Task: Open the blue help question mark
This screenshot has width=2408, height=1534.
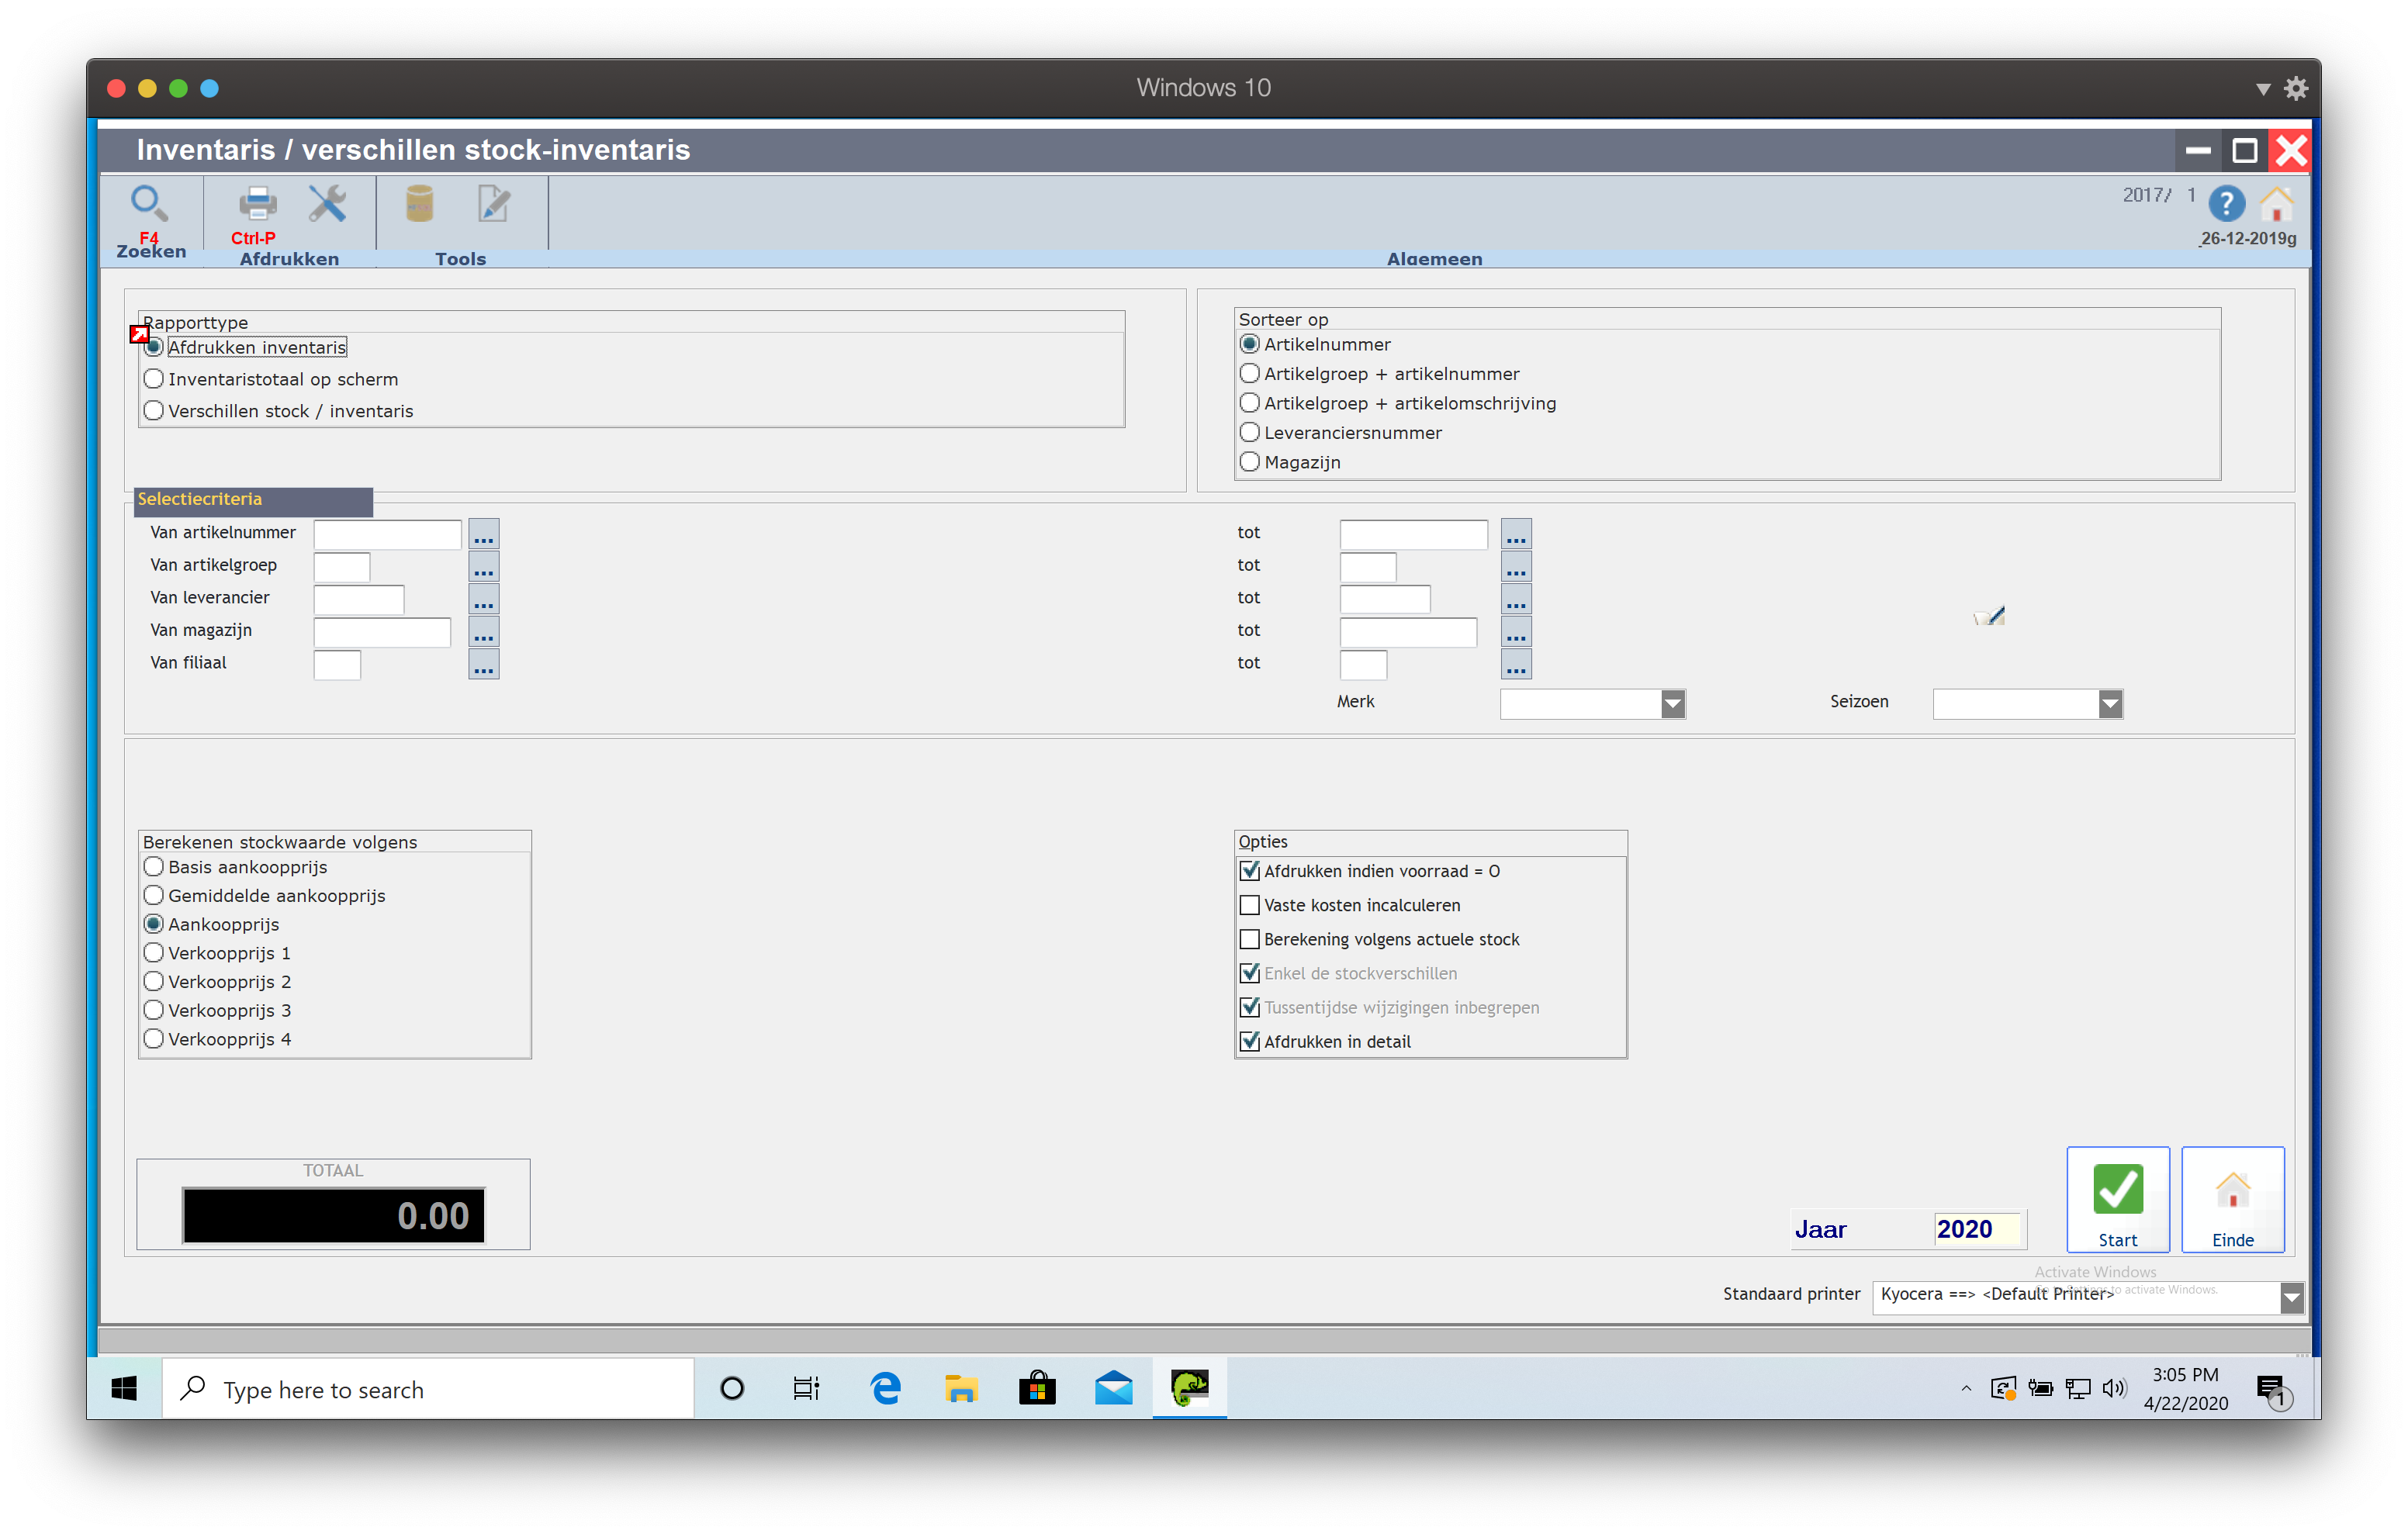Action: coord(2226,204)
